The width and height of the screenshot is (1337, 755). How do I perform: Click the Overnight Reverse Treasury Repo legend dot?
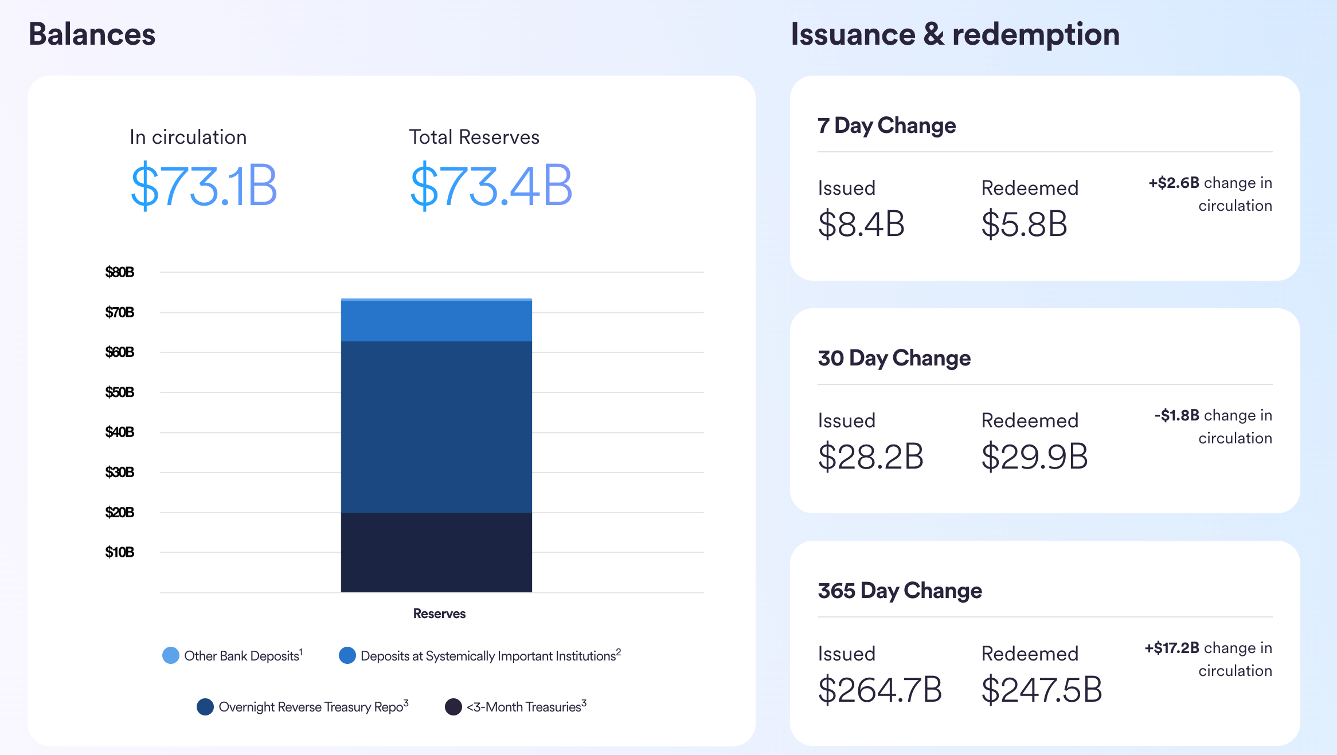[205, 706]
